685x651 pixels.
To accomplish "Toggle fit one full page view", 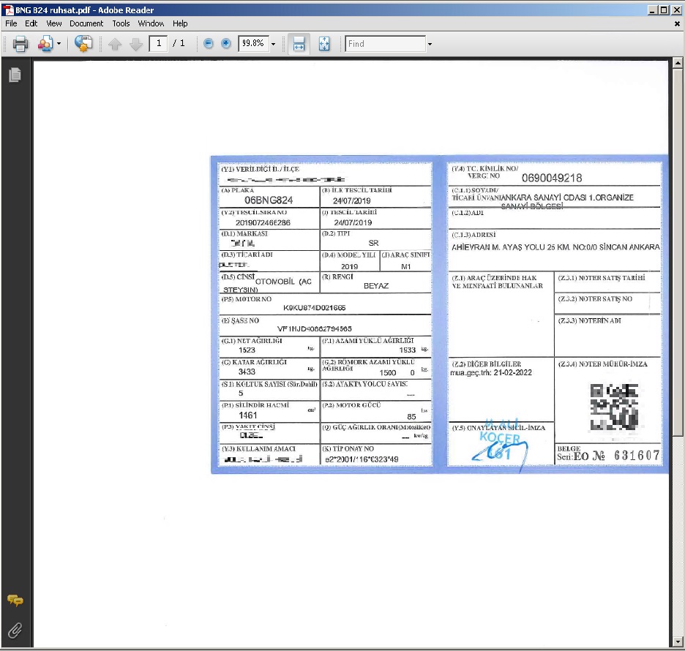I will 324,44.
